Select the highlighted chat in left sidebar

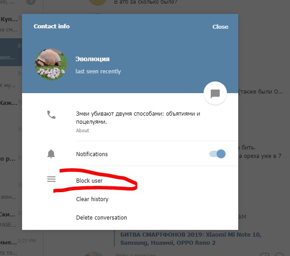(11, 52)
